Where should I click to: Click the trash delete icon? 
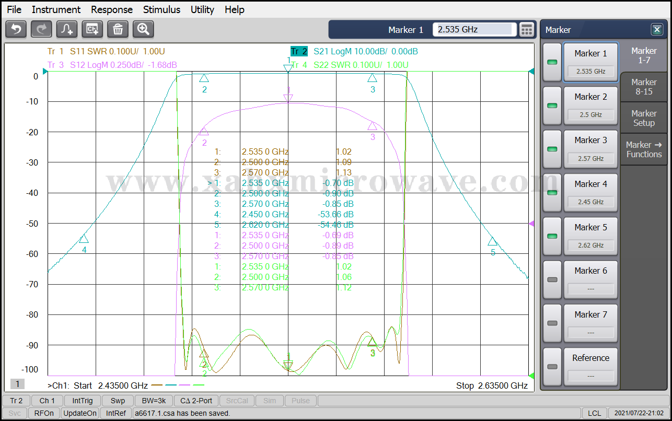tap(118, 29)
